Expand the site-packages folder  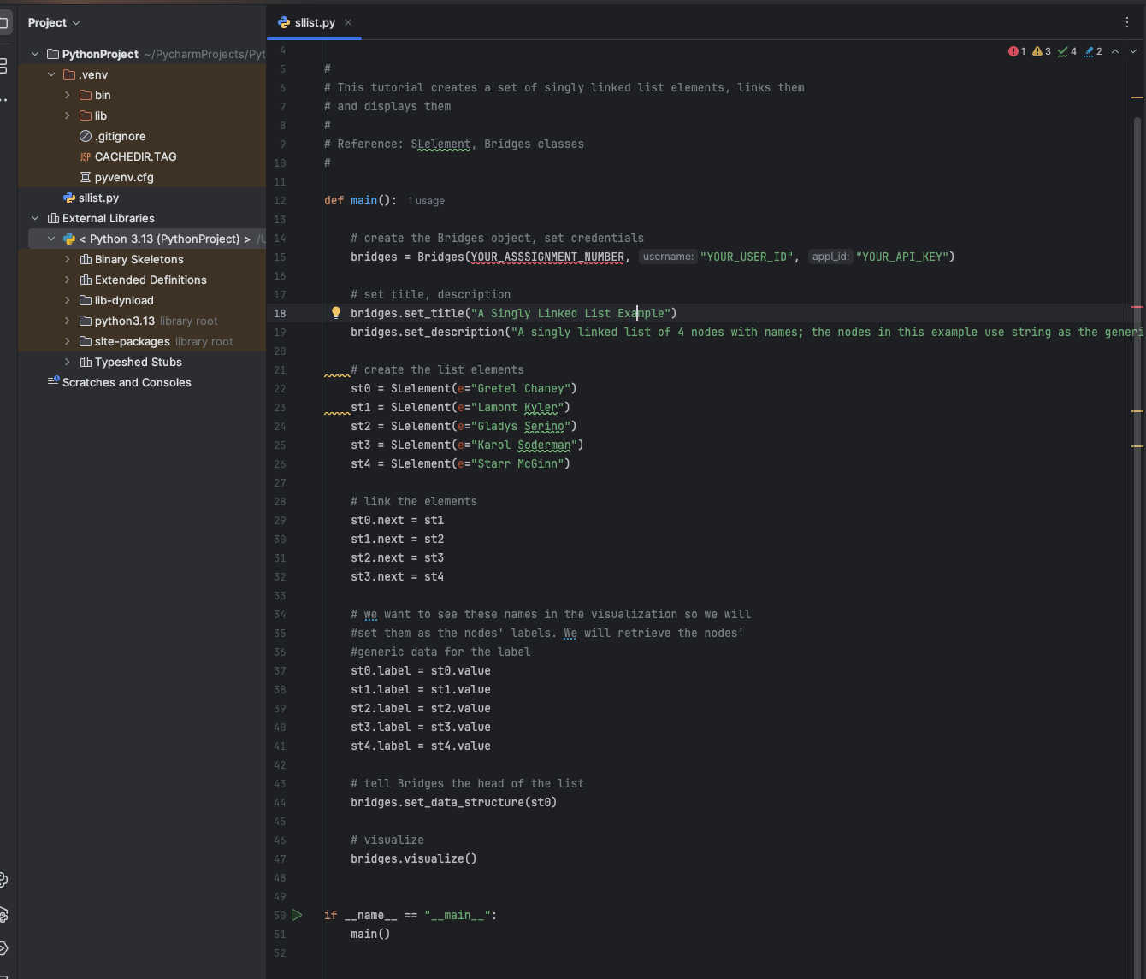pyautogui.click(x=68, y=341)
